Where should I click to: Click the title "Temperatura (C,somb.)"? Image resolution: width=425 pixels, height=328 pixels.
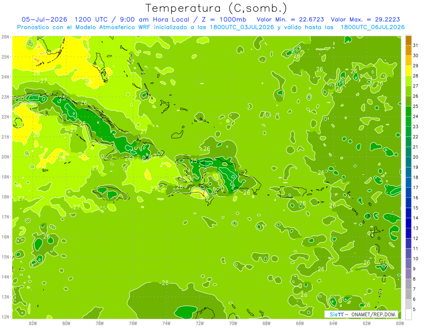tap(216, 8)
